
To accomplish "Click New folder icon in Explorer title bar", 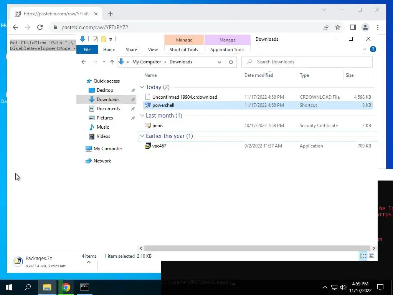I will click(x=104, y=39).
